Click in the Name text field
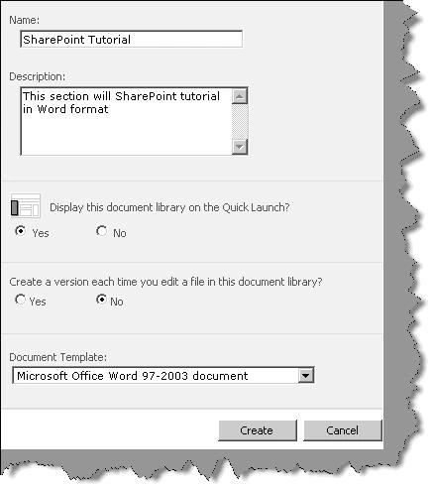 [x=131, y=40]
